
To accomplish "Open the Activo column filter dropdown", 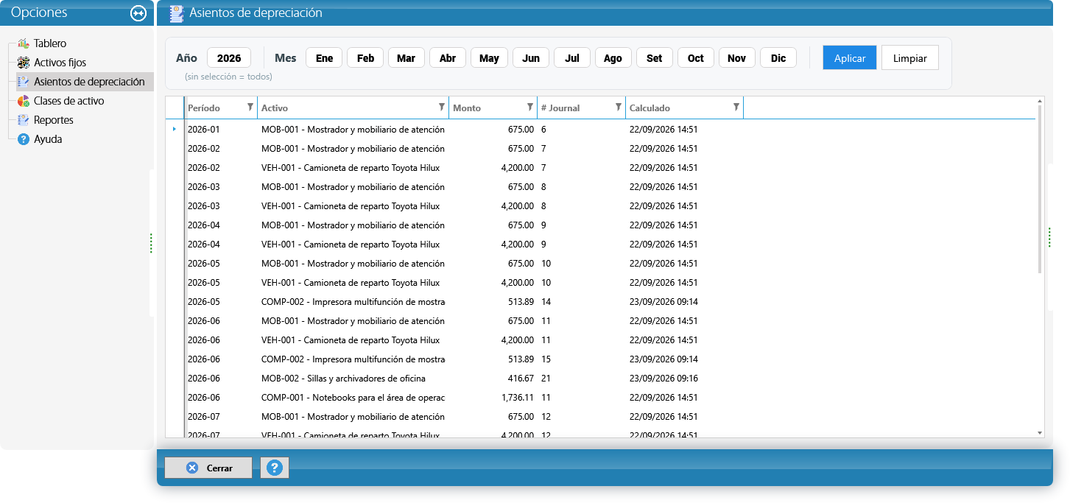I will [x=442, y=108].
